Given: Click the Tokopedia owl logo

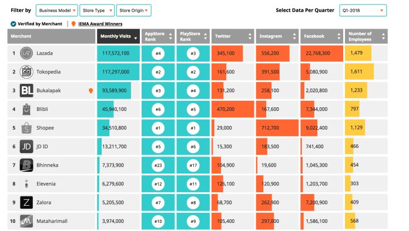Looking at the screenshot, I should [26, 72].
